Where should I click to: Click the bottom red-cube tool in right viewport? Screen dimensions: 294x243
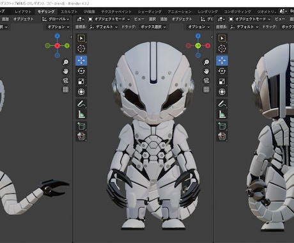[222, 136]
